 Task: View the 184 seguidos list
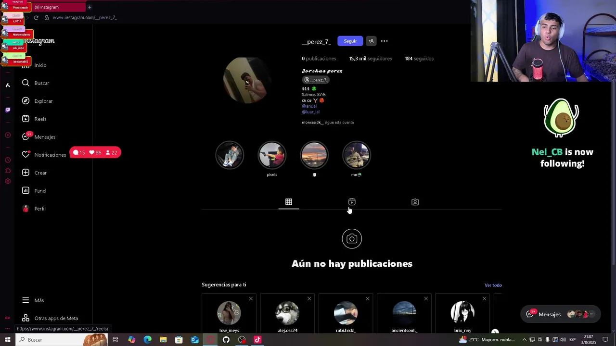pos(419,59)
